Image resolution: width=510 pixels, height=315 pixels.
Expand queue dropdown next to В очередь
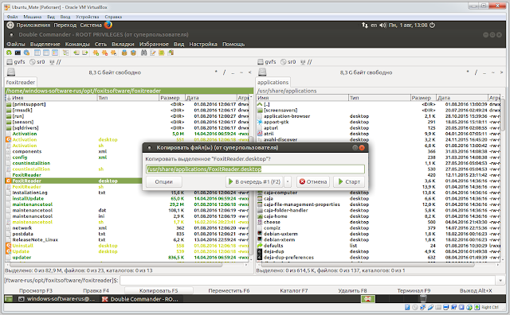click(288, 181)
